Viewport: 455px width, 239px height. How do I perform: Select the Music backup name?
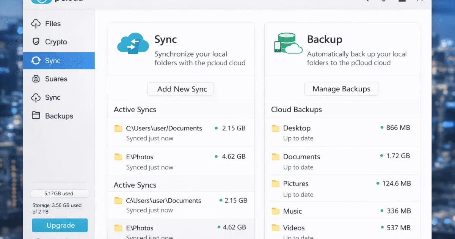292,211
